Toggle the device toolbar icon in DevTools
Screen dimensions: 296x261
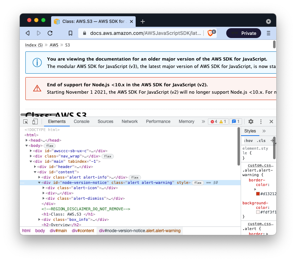click(x=35, y=122)
